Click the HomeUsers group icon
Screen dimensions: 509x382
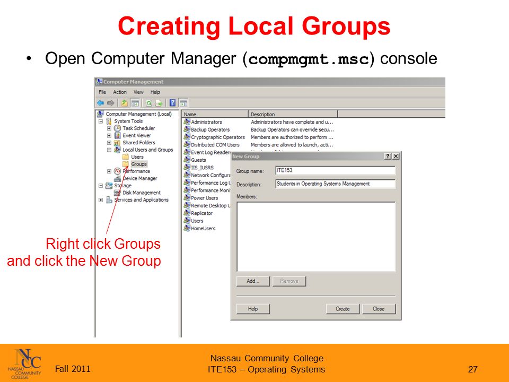coord(187,228)
